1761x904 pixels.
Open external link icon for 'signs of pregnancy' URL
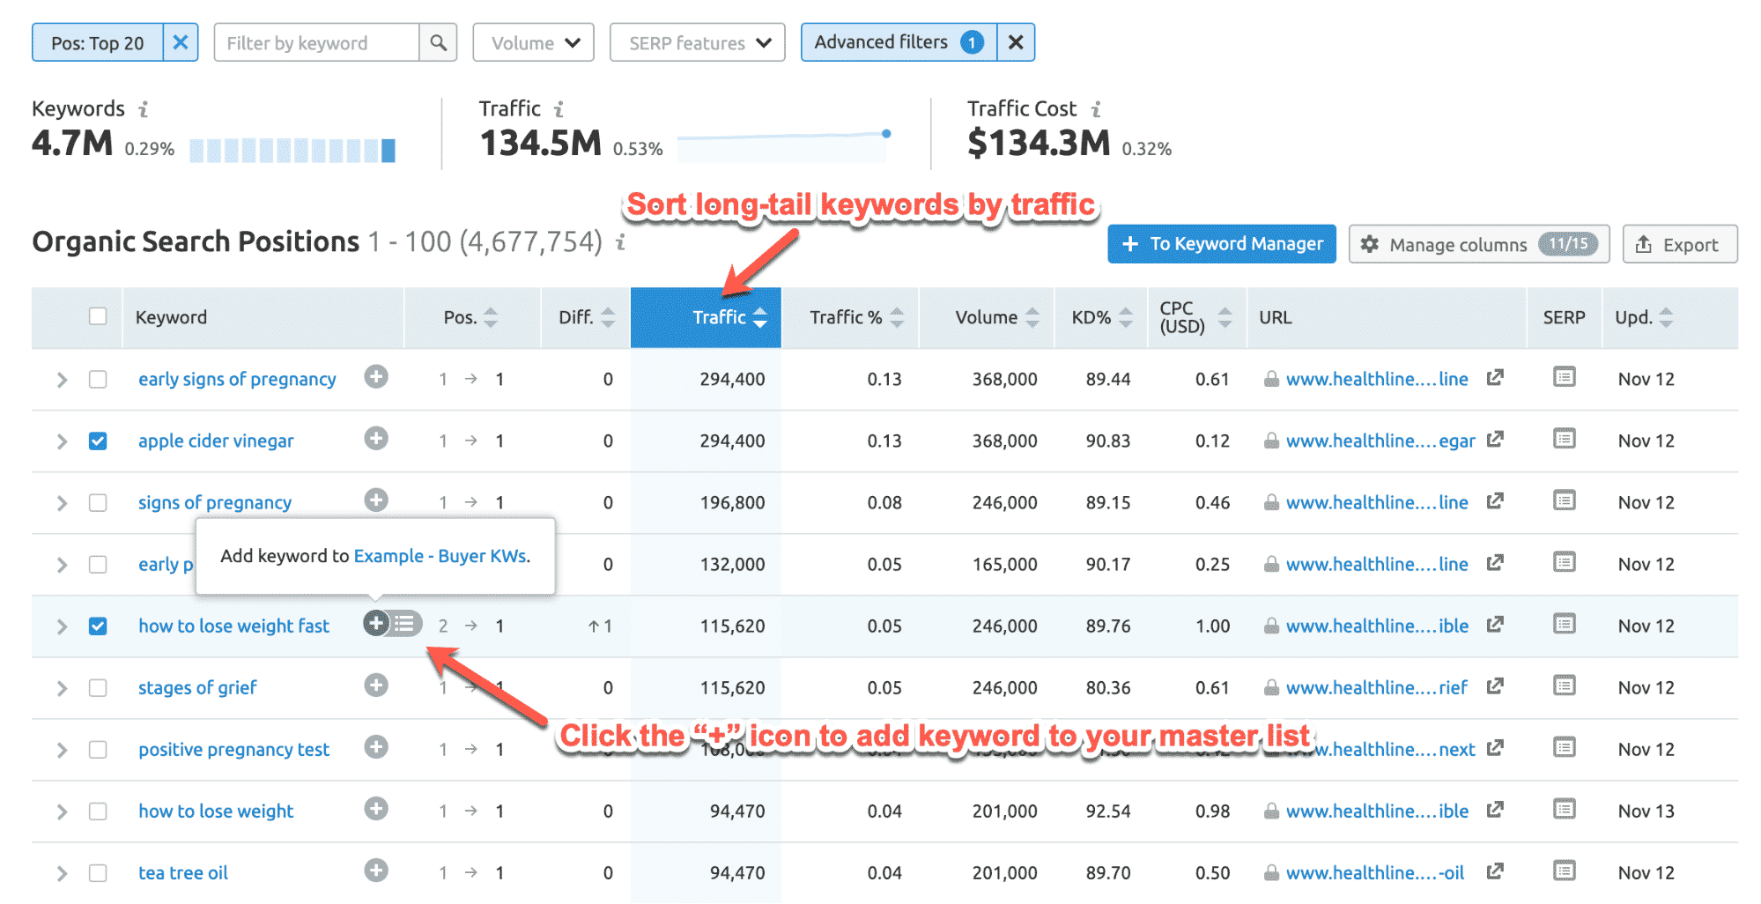[x=1495, y=501]
